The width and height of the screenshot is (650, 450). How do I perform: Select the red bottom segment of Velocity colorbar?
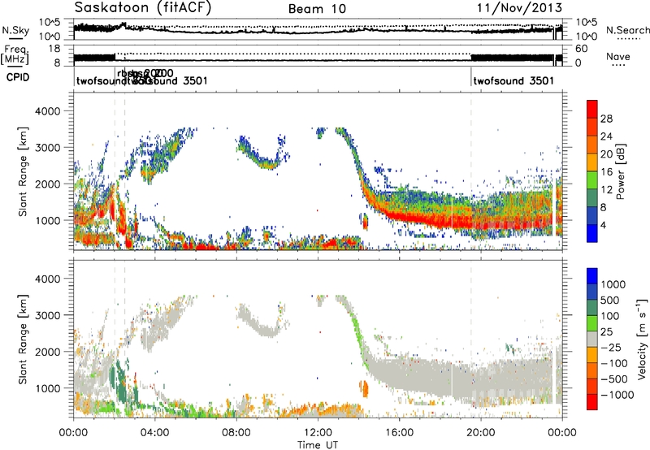click(x=592, y=402)
